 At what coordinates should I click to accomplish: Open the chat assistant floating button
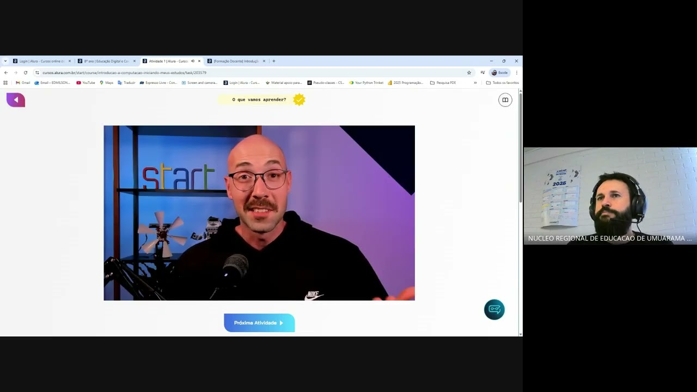pyautogui.click(x=494, y=309)
